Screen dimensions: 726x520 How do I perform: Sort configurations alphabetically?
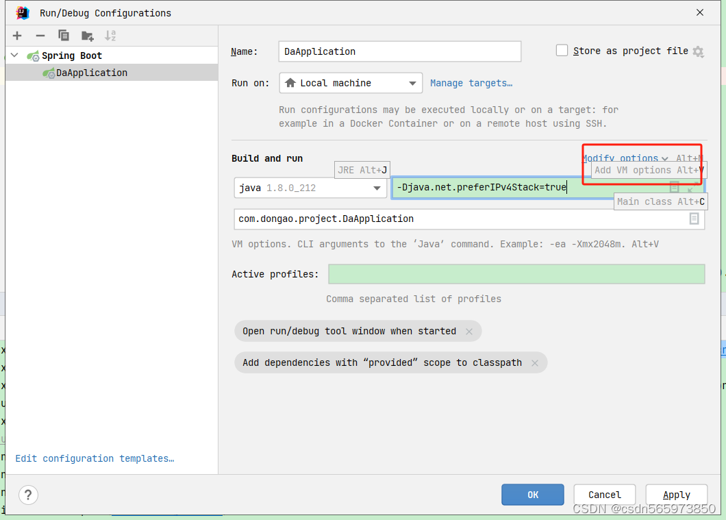click(110, 35)
